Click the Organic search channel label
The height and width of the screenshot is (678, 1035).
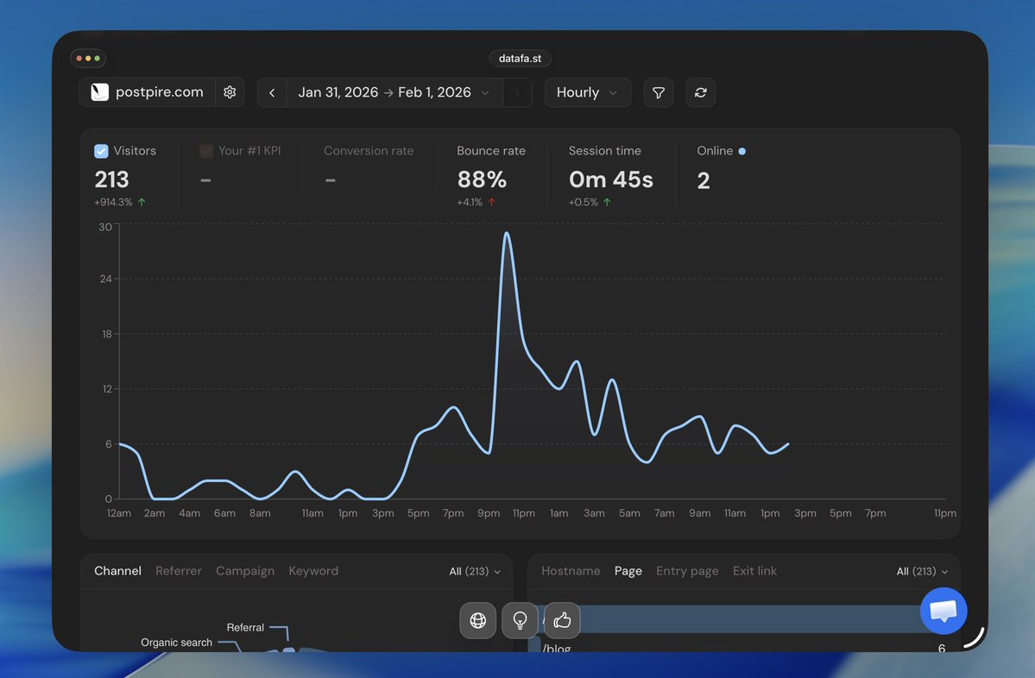(x=176, y=643)
